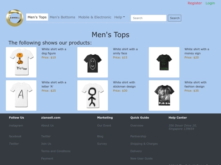Click the 'Price: $15' label
This screenshot has height=165, width=221.
point(120,57)
